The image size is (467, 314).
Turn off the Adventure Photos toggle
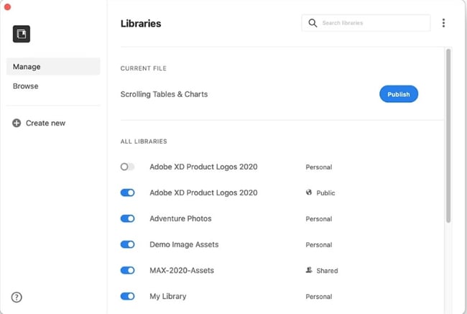[x=127, y=218]
